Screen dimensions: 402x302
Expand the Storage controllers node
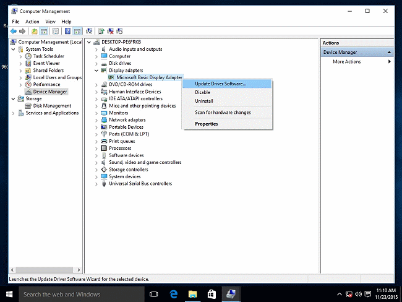click(x=96, y=170)
